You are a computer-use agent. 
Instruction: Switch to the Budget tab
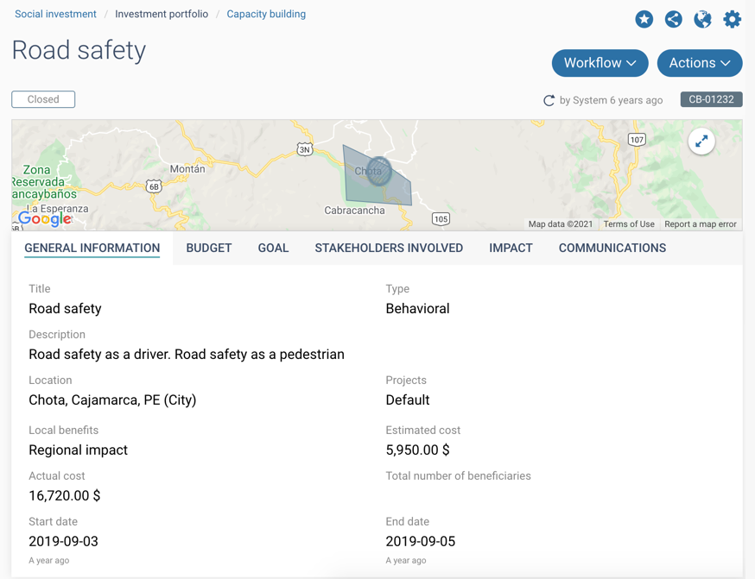[209, 248]
